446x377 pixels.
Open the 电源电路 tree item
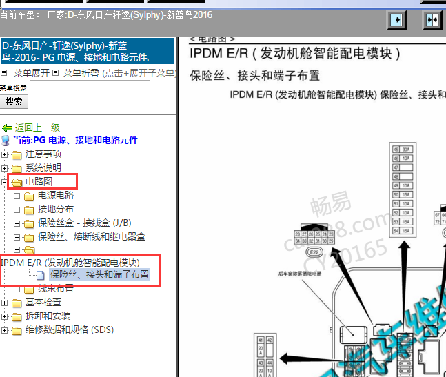point(56,195)
